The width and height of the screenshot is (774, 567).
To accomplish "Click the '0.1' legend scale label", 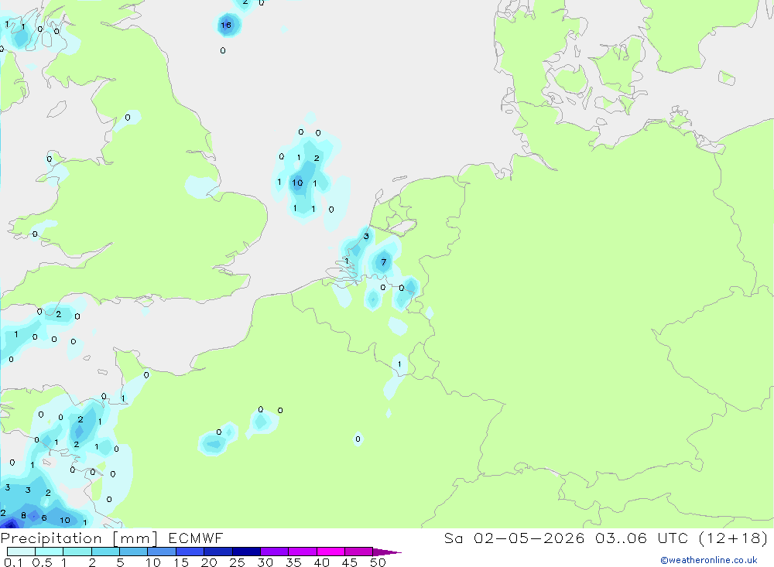I will pos(13,562).
